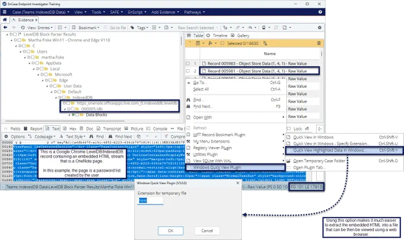Switch to the Hex viewer tab
This screenshot has height=240, width=404.
pyautogui.click(x=70, y=129)
